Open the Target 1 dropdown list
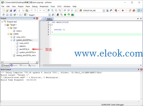 tap(49, 15)
